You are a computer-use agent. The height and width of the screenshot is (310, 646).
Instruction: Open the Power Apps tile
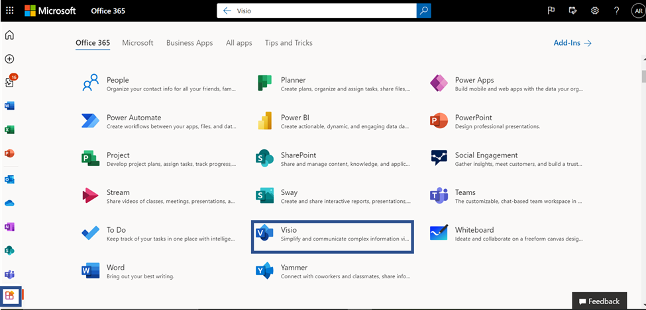click(507, 83)
